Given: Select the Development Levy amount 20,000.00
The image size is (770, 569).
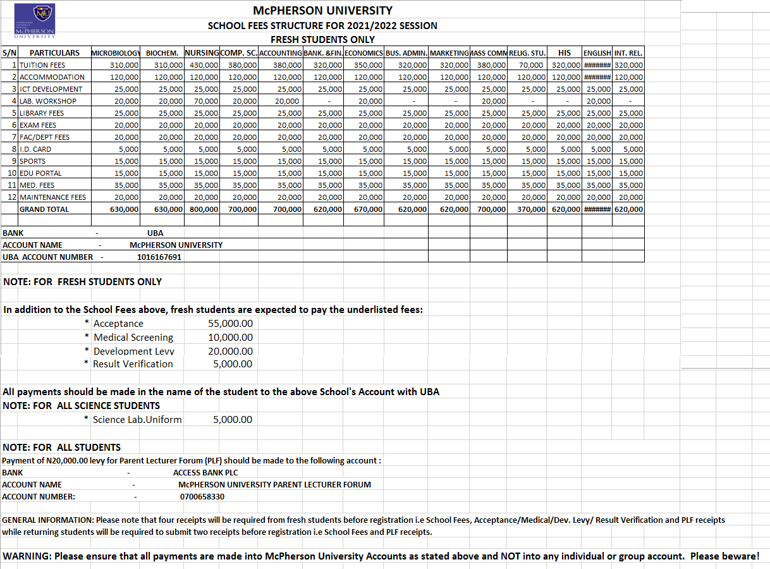Looking at the screenshot, I should pos(230,351).
